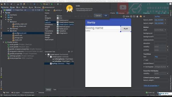Switch to the Design tab
The image size is (172, 97).
tap(48, 89)
